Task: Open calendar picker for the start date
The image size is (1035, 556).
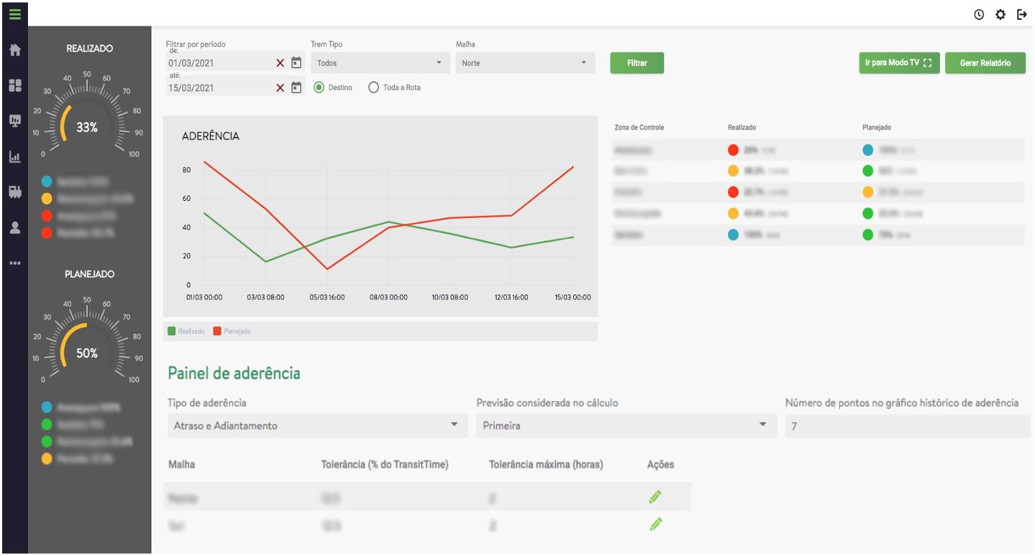Action: coord(296,63)
